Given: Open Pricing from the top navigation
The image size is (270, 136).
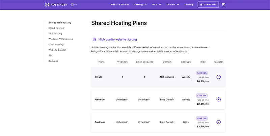Looking at the screenshot, I should point(189,5).
